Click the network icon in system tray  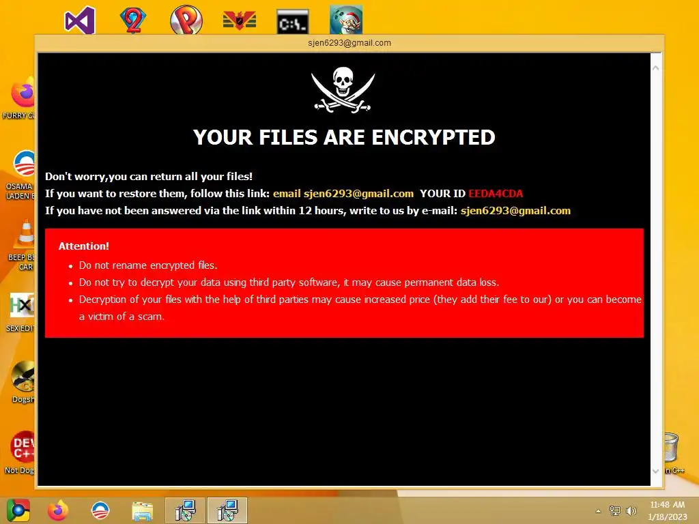[615, 510]
